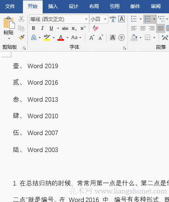Apply multilevel list
This screenshot has width=169, height=202.
161,19
